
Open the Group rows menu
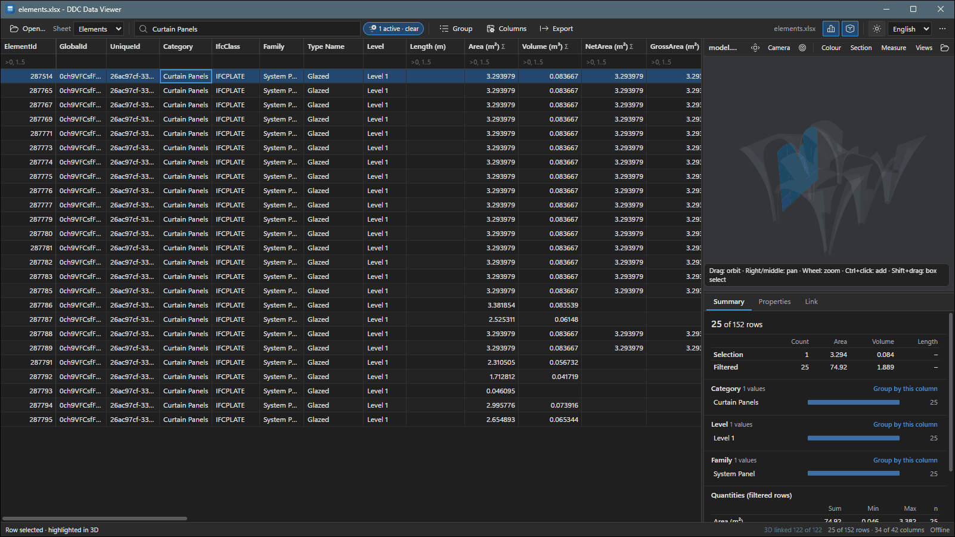(456, 29)
